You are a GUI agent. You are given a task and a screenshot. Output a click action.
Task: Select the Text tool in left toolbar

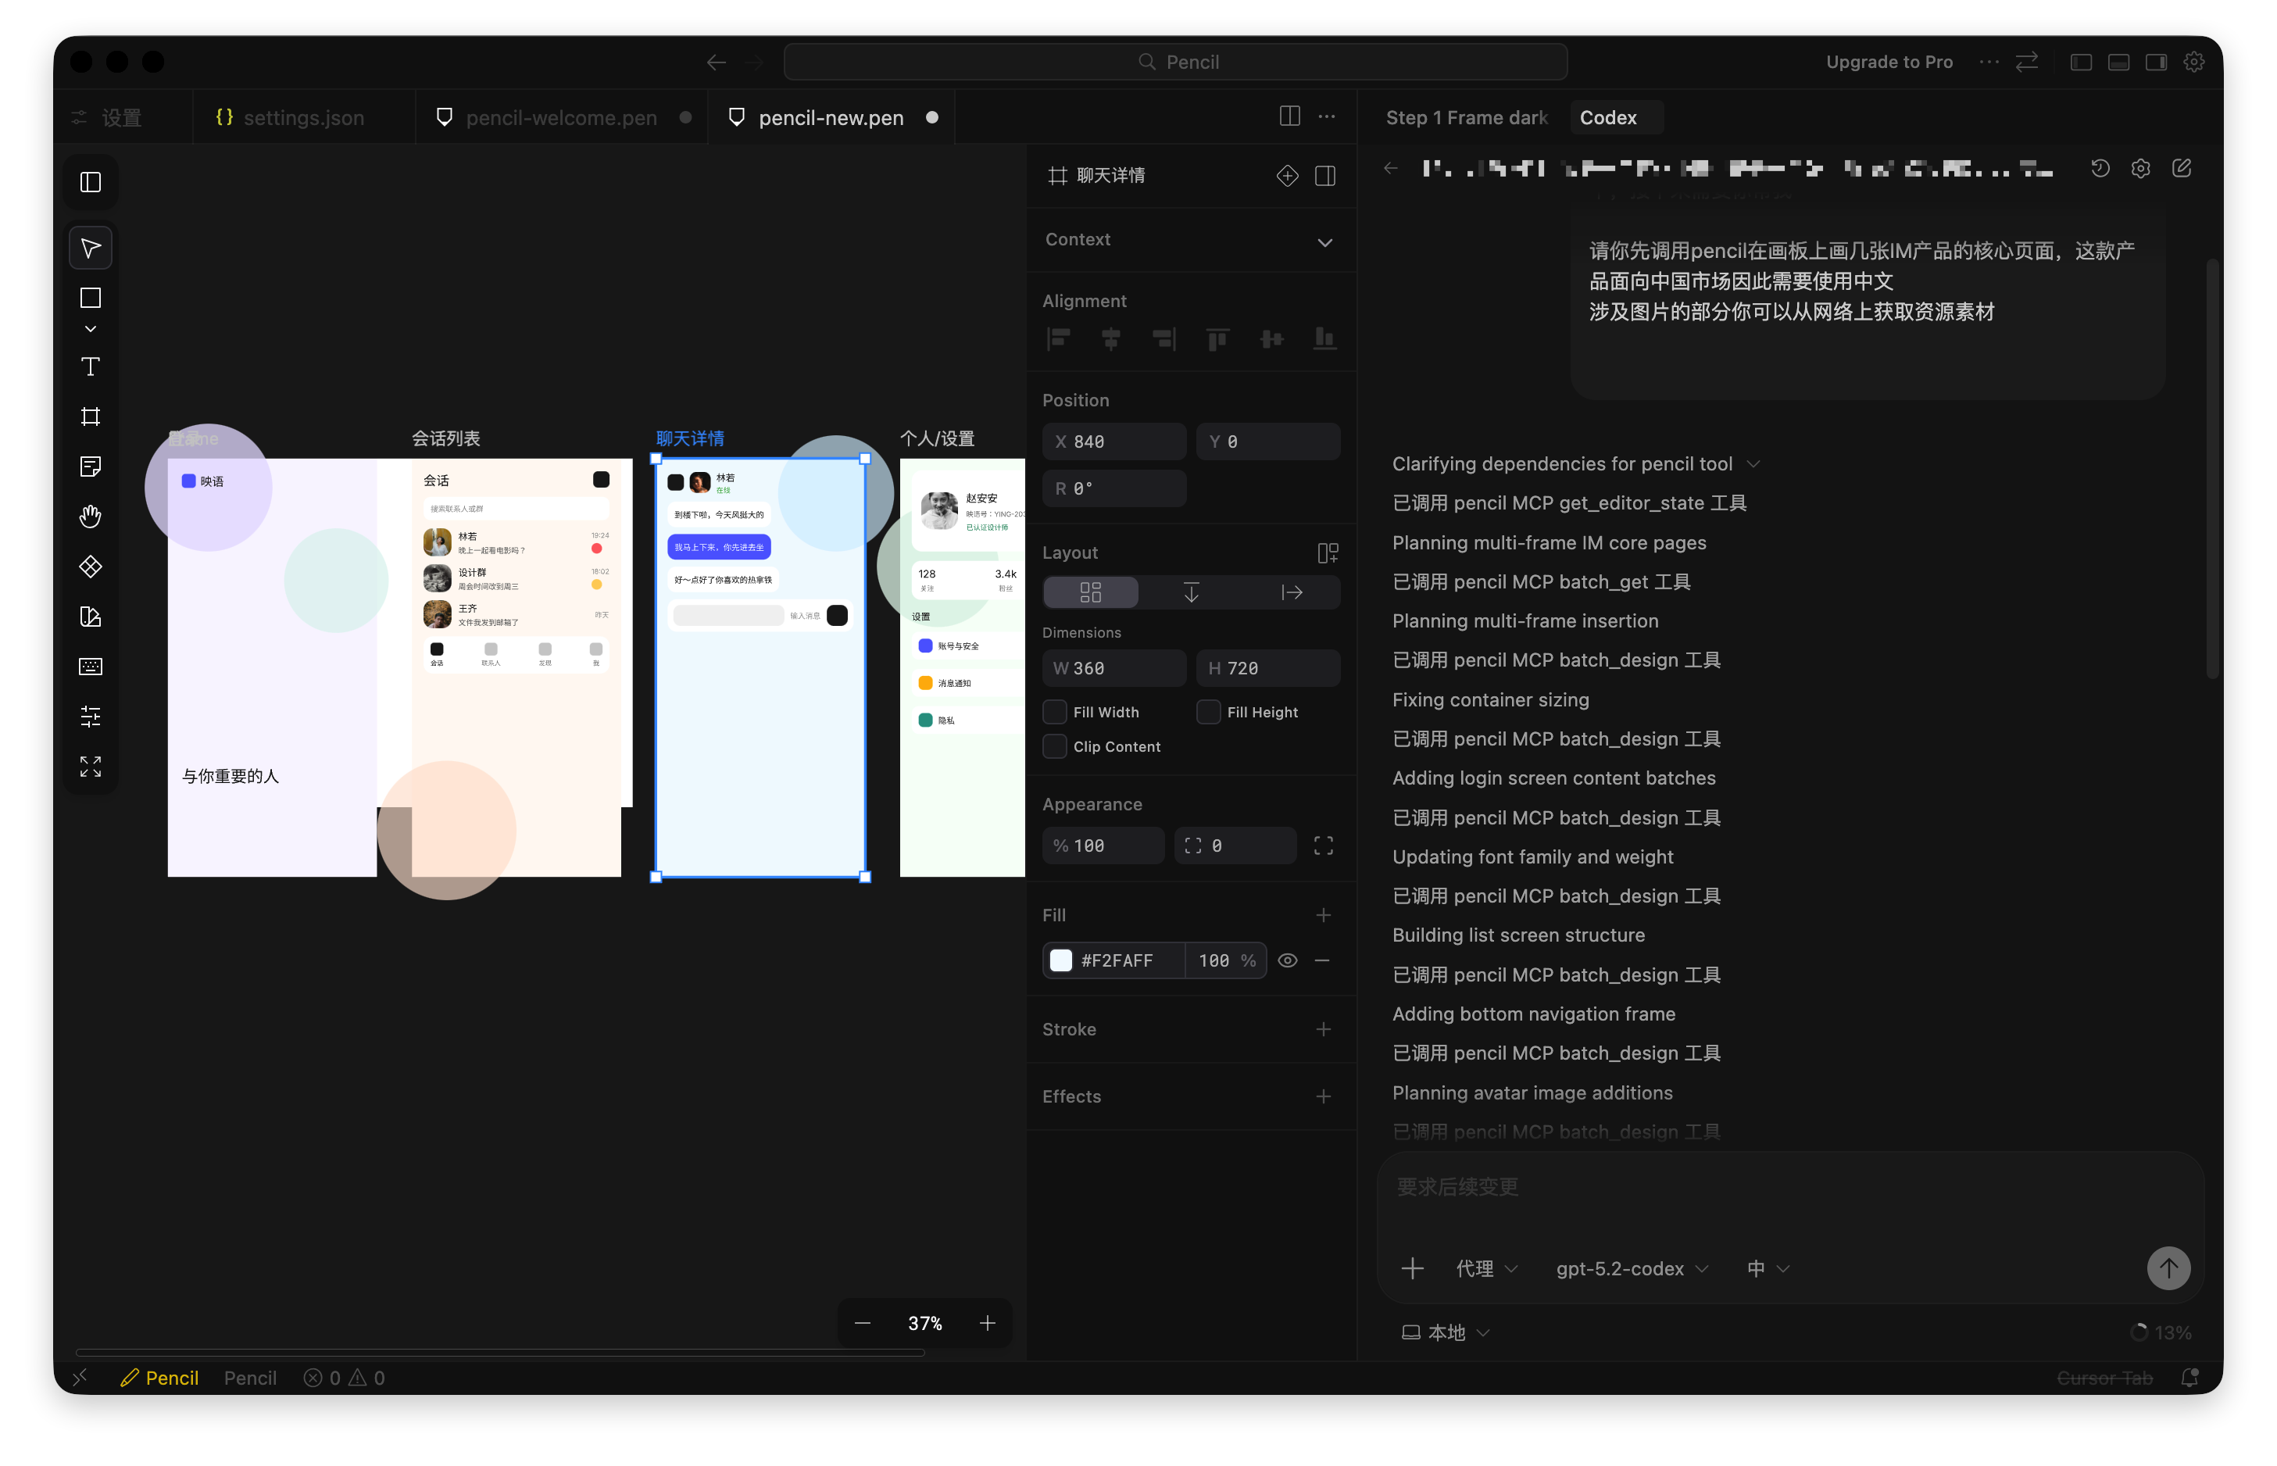(91, 366)
